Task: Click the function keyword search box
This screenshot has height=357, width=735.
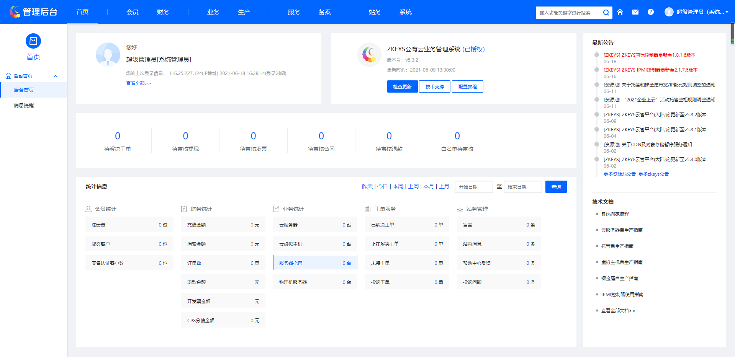Action: 568,13
